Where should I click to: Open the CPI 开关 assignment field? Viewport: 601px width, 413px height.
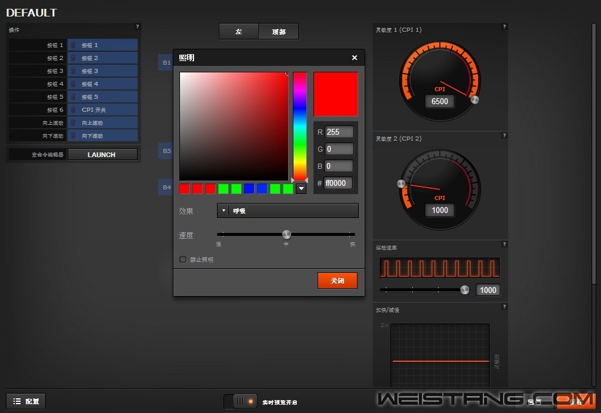(x=102, y=109)
